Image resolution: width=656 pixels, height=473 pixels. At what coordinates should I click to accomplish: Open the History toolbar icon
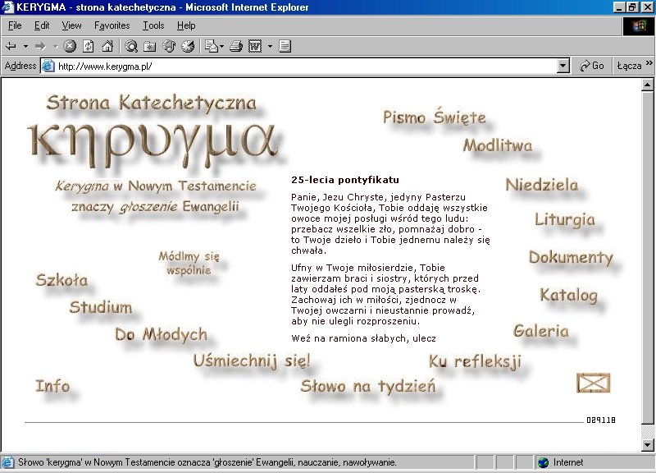tap(188, 46)
